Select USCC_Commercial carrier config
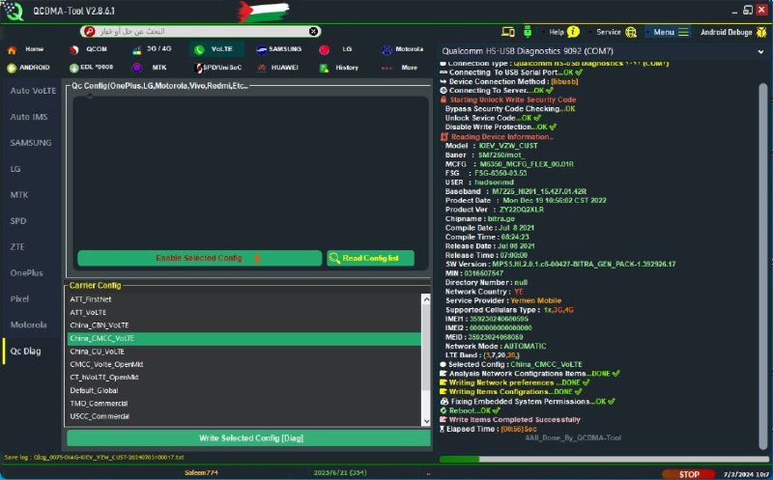The image size is (773, 480). [244, 416]
